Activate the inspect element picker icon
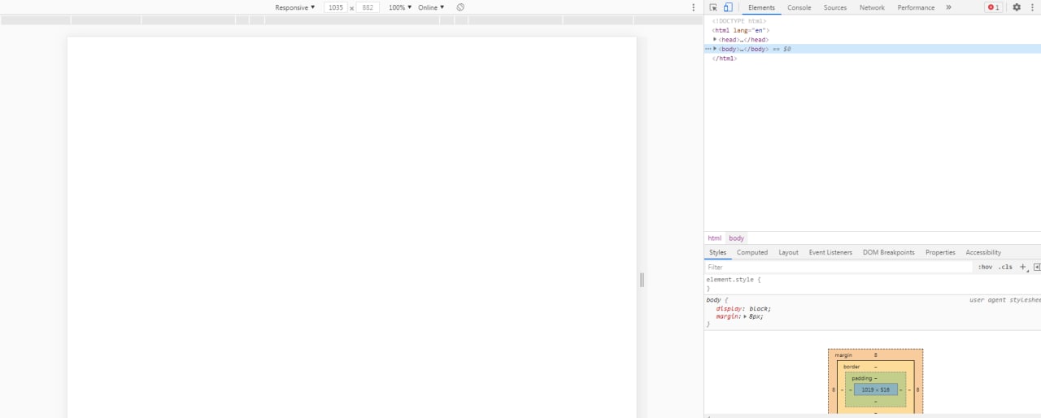Image resolution: width=1041 pixels, height=418 pixels. point(713,7)
